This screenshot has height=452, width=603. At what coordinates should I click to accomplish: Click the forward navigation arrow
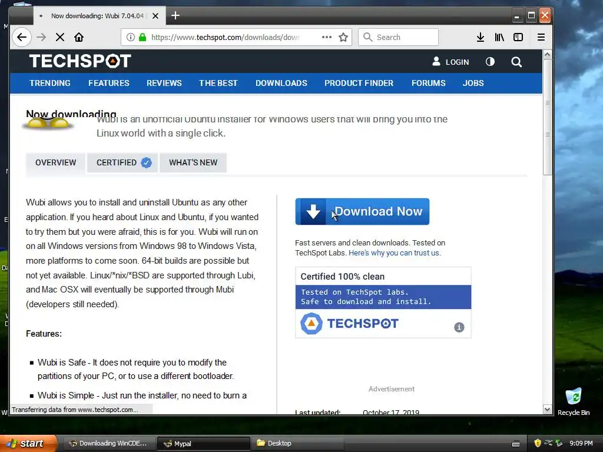tap(41, 37)
